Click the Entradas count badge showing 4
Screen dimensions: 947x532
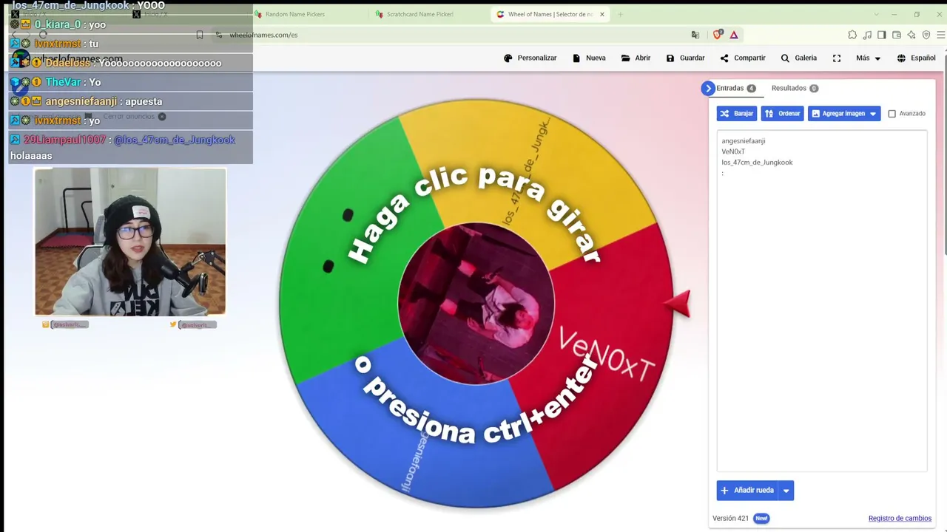tap(751, 89)
